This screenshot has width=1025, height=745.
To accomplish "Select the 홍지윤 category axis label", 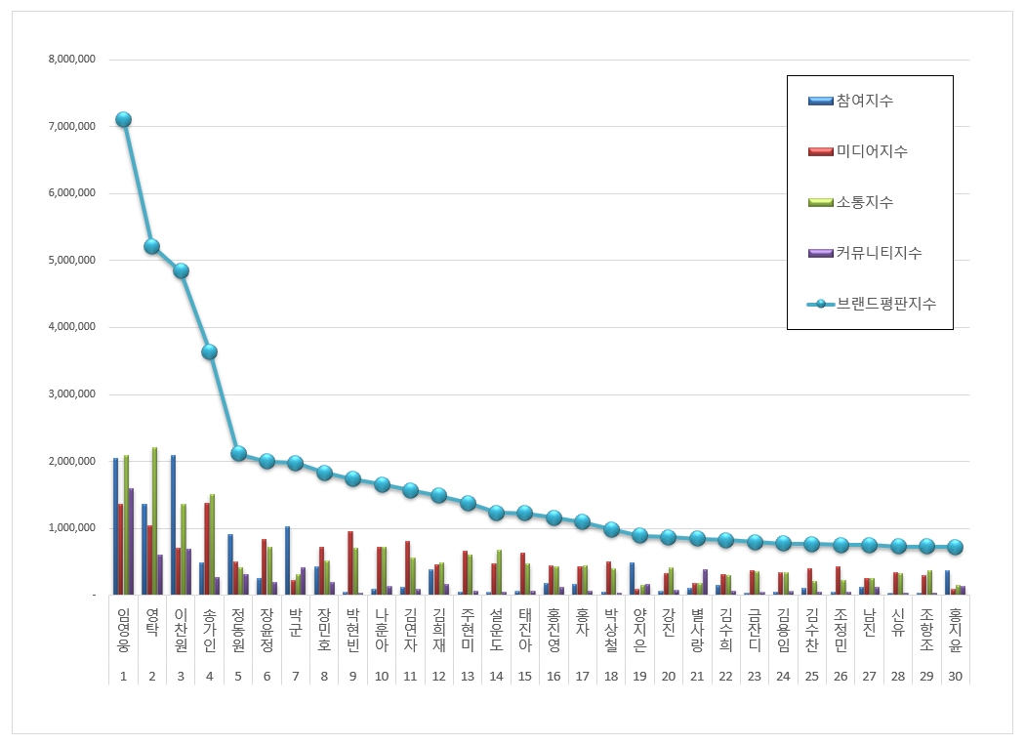I will pos(955,631).
